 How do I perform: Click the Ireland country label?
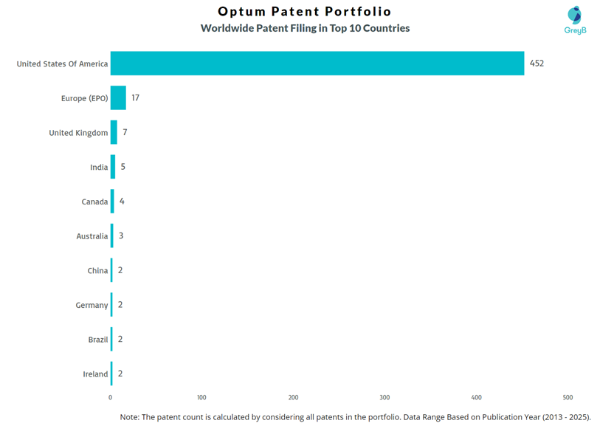[95, 374]
